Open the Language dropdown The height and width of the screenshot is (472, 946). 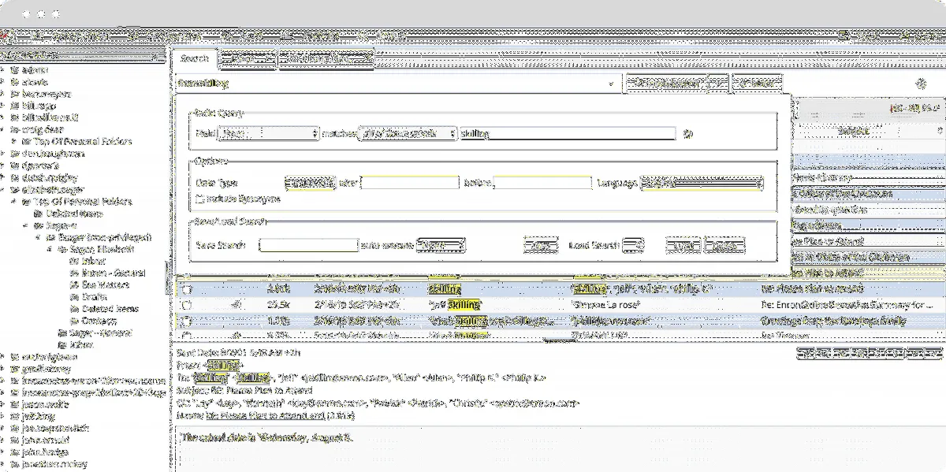(x=702, y=183)
